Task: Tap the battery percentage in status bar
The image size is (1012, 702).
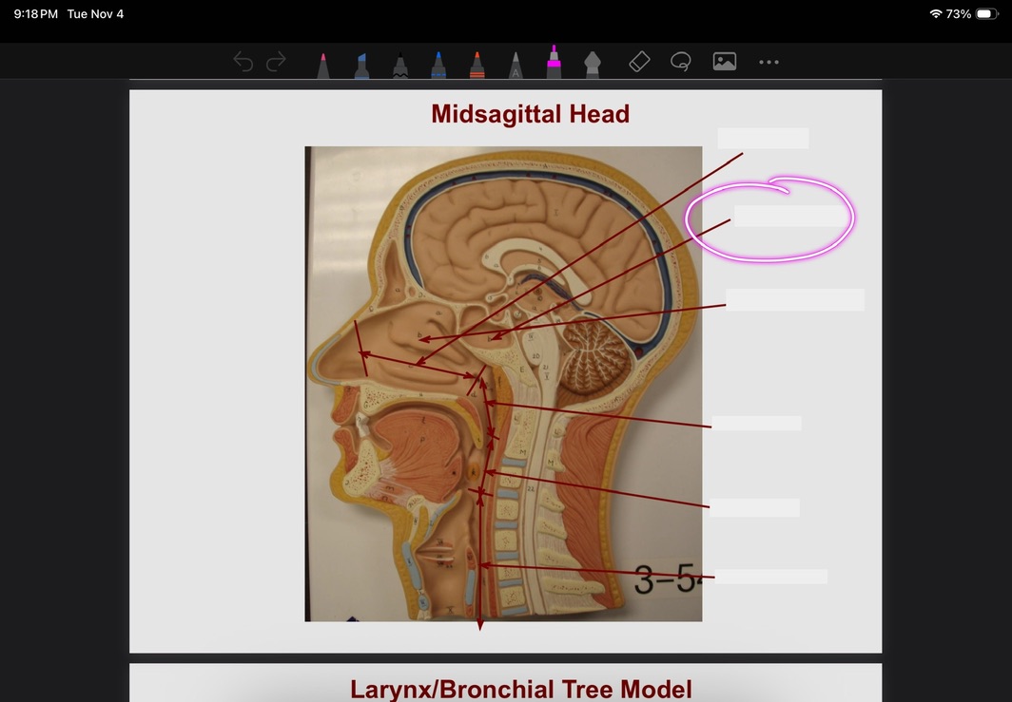Action: pyautogui.click(x=958, y=14)
